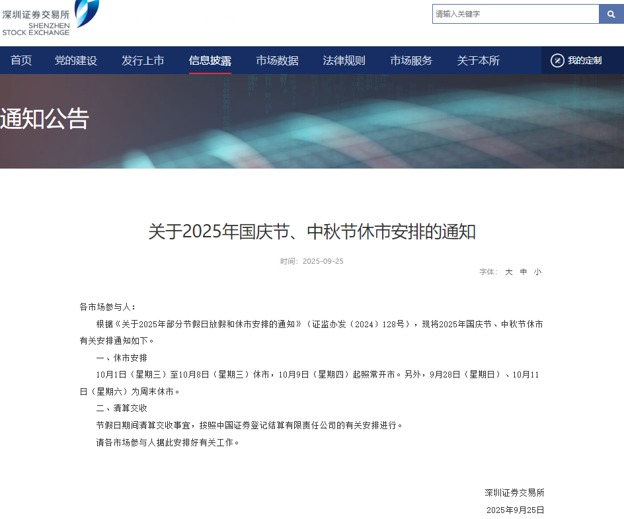Open the 关于本所 menu
The width and height of the screenshot is (624, 519).
[x=478, y=61]
